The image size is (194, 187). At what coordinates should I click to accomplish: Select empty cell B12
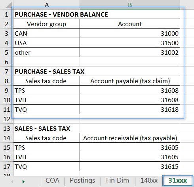point(130,119)
